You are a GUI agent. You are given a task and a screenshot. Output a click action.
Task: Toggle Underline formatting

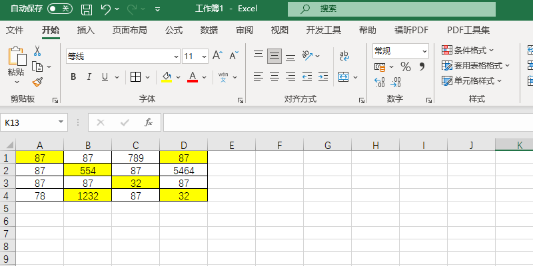(105, 77)
